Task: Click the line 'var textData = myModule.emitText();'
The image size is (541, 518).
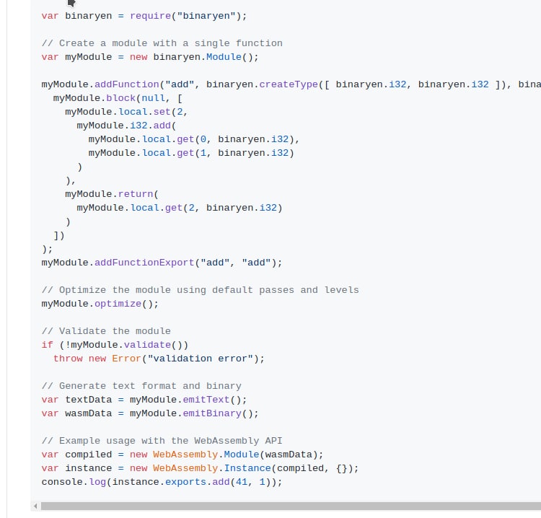Action: point(144,400)
